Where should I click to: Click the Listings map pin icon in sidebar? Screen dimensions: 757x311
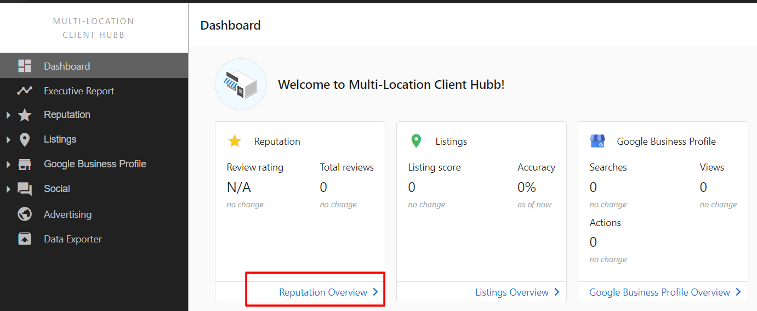25,139
